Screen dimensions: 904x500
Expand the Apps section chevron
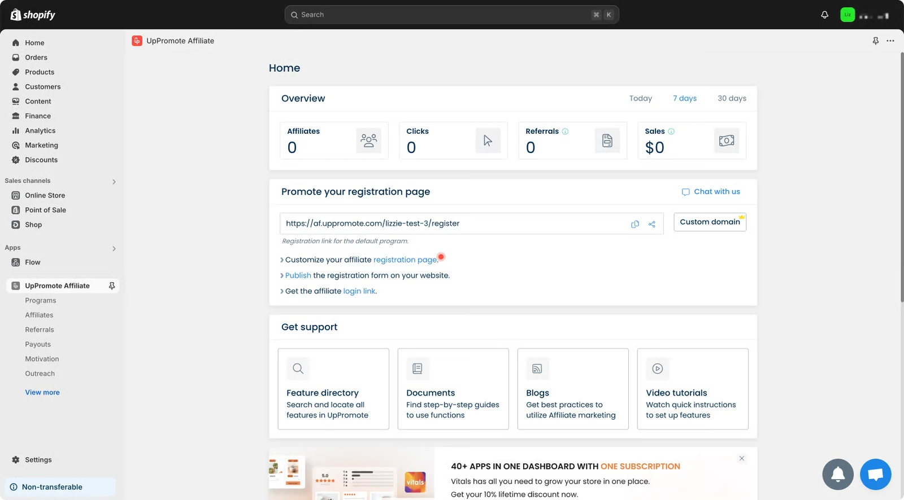pos(114,248)
